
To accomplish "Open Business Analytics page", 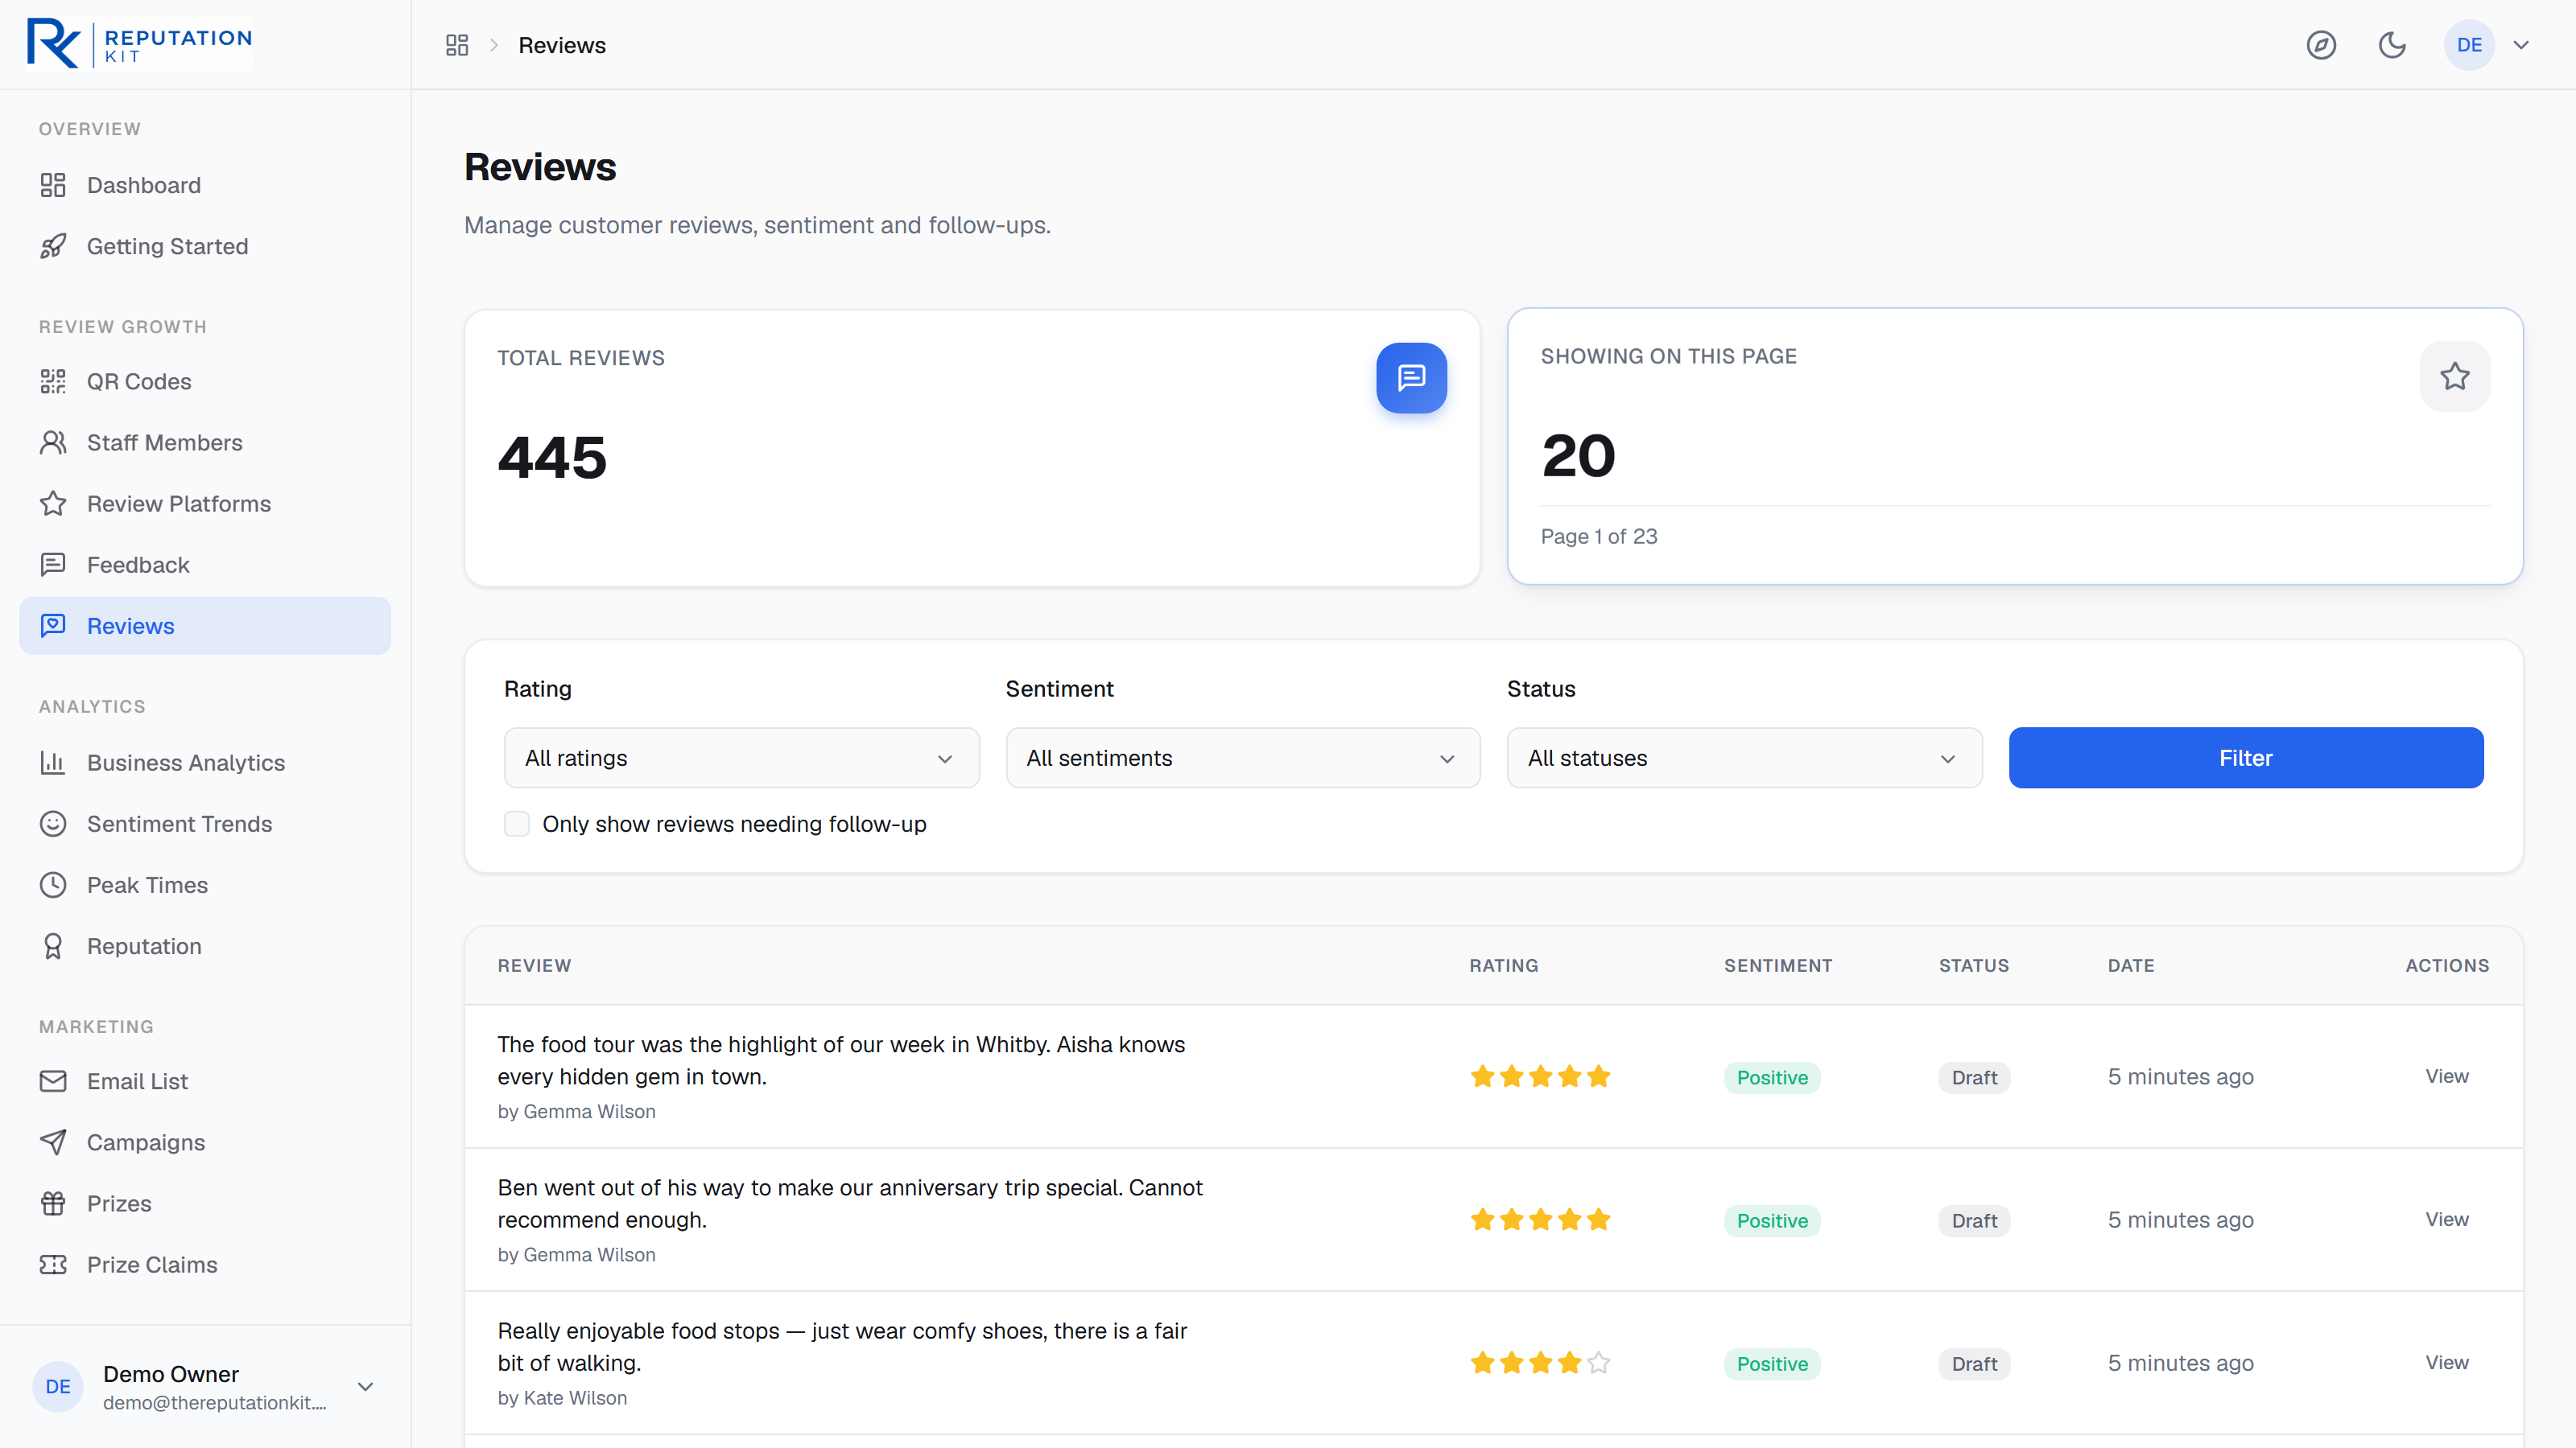I will pos(205,763).
